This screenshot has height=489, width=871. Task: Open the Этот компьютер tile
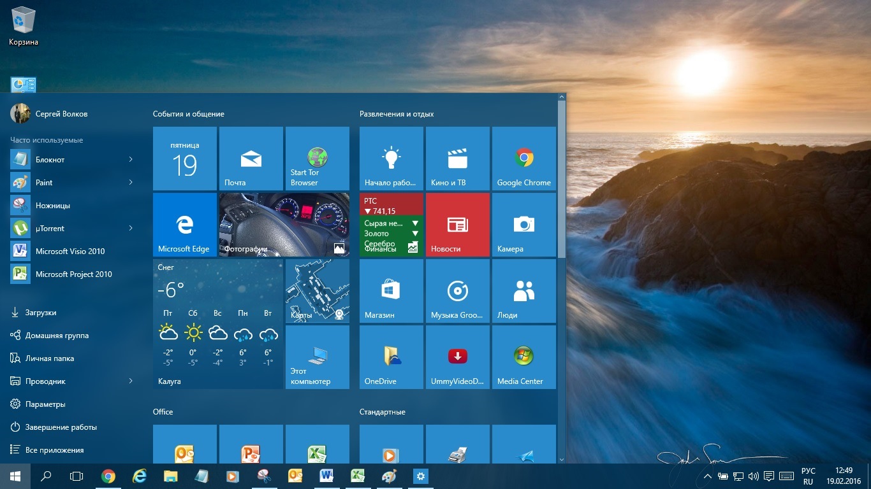click(x=318, y=357)
